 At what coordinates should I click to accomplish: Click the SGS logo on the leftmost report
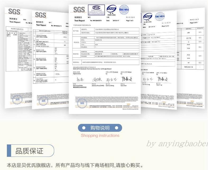(x=14, y=12)
